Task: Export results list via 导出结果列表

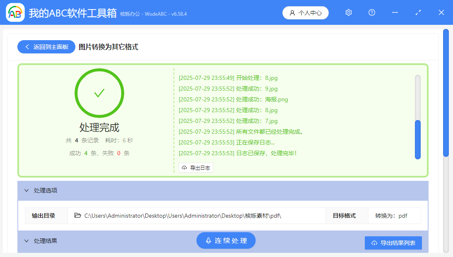Action: (x=393, y=243)
